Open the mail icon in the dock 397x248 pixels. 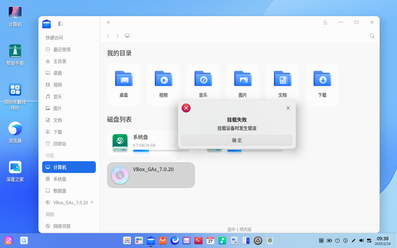click(x=186, y=240)
